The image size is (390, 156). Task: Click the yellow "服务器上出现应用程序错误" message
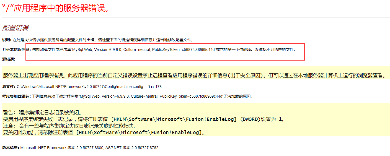tap(194, 76)
